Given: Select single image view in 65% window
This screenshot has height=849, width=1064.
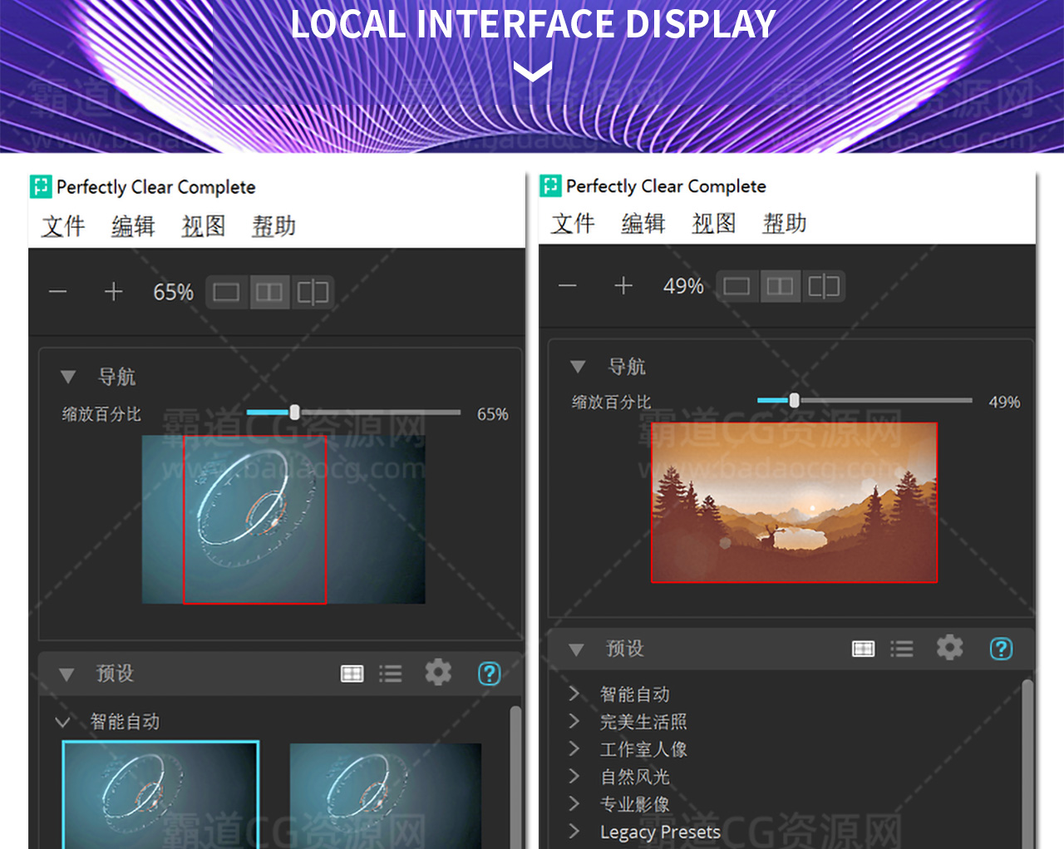Looking at the screenshot, I should click(x=226, y=293).
